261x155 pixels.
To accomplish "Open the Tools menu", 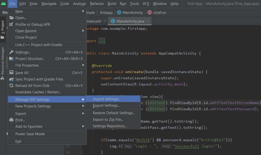I will [x=134, y=4].
